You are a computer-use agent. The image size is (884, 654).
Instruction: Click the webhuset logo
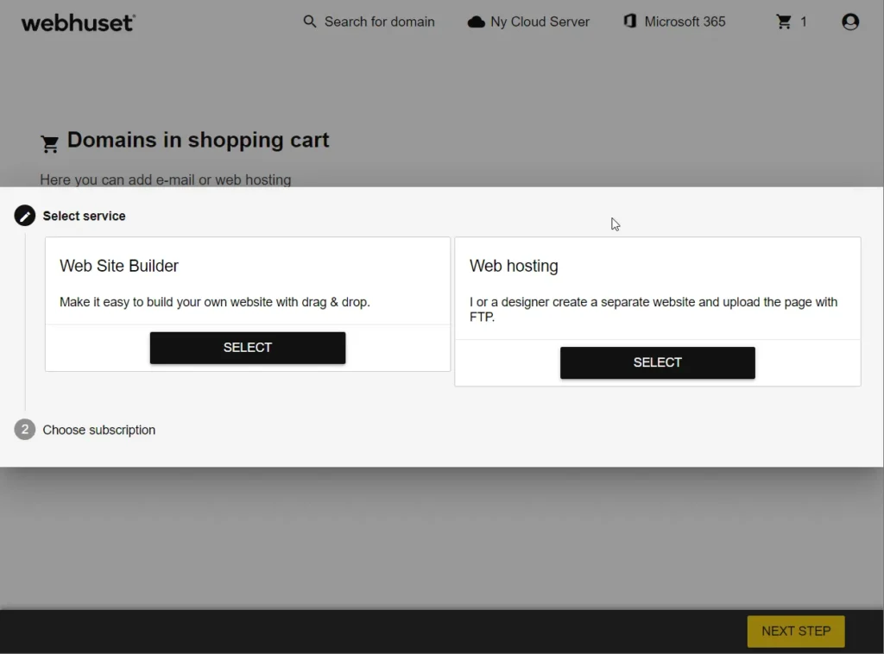tap(78, 22)
